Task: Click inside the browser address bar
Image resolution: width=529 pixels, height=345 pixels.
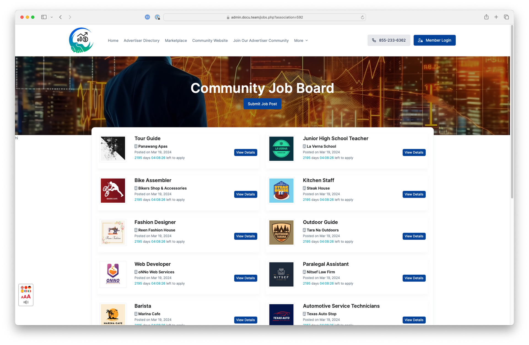Action: click(264, 17)
